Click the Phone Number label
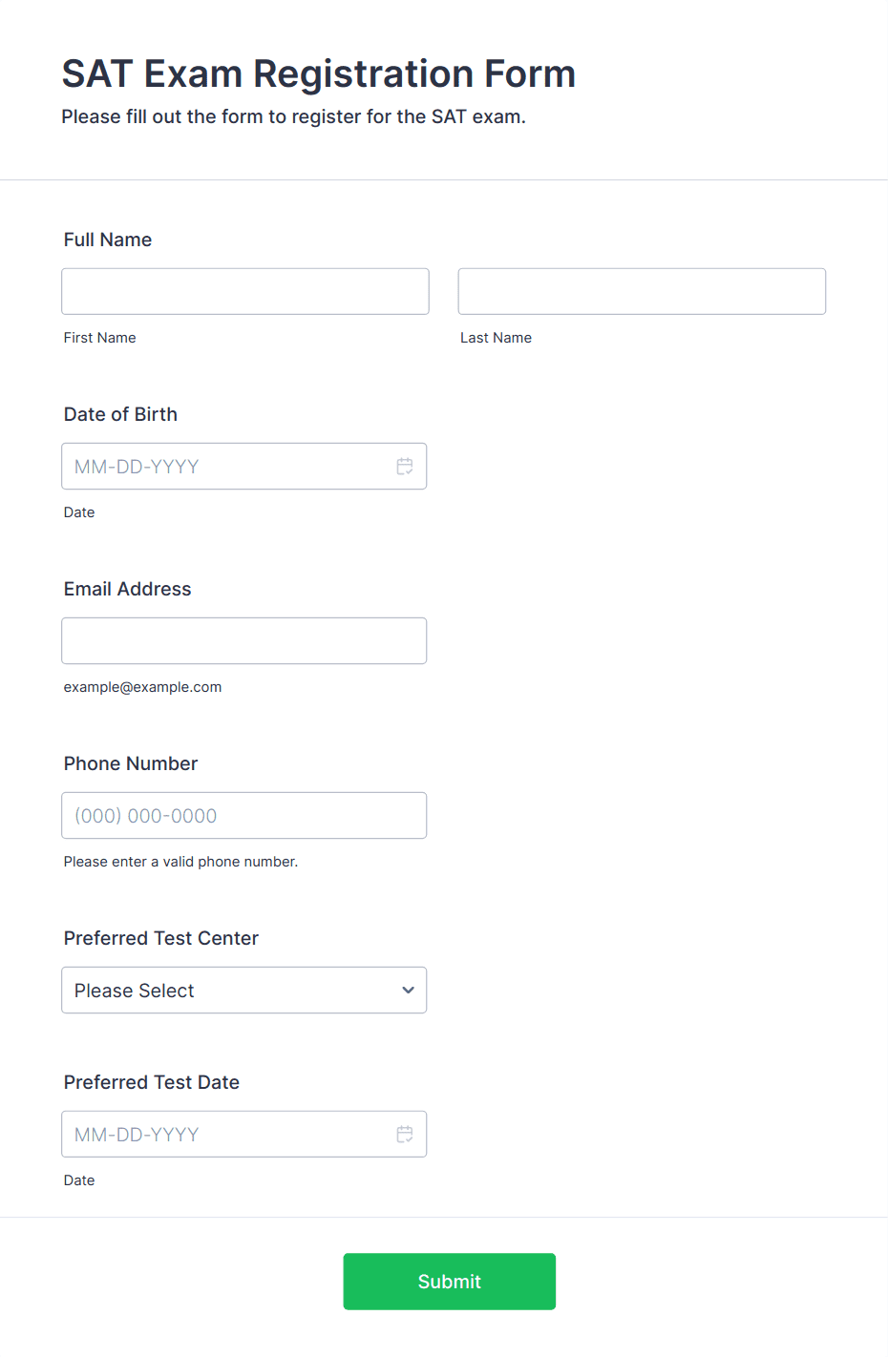Viewport: 888px width, 1357px height. coord(131,763)
